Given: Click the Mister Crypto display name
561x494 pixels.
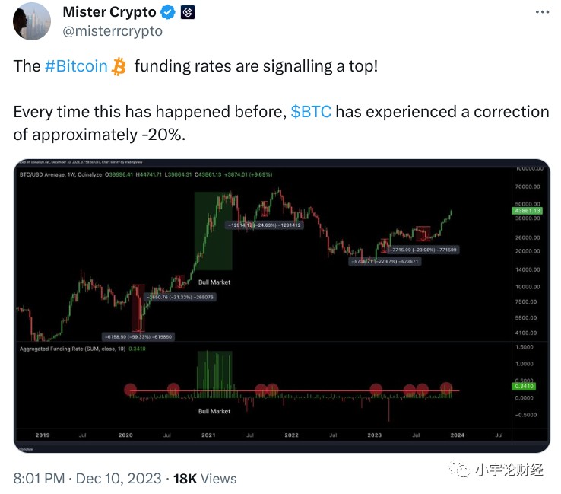Looking at the screenshot, I should [x=109, y=12].
